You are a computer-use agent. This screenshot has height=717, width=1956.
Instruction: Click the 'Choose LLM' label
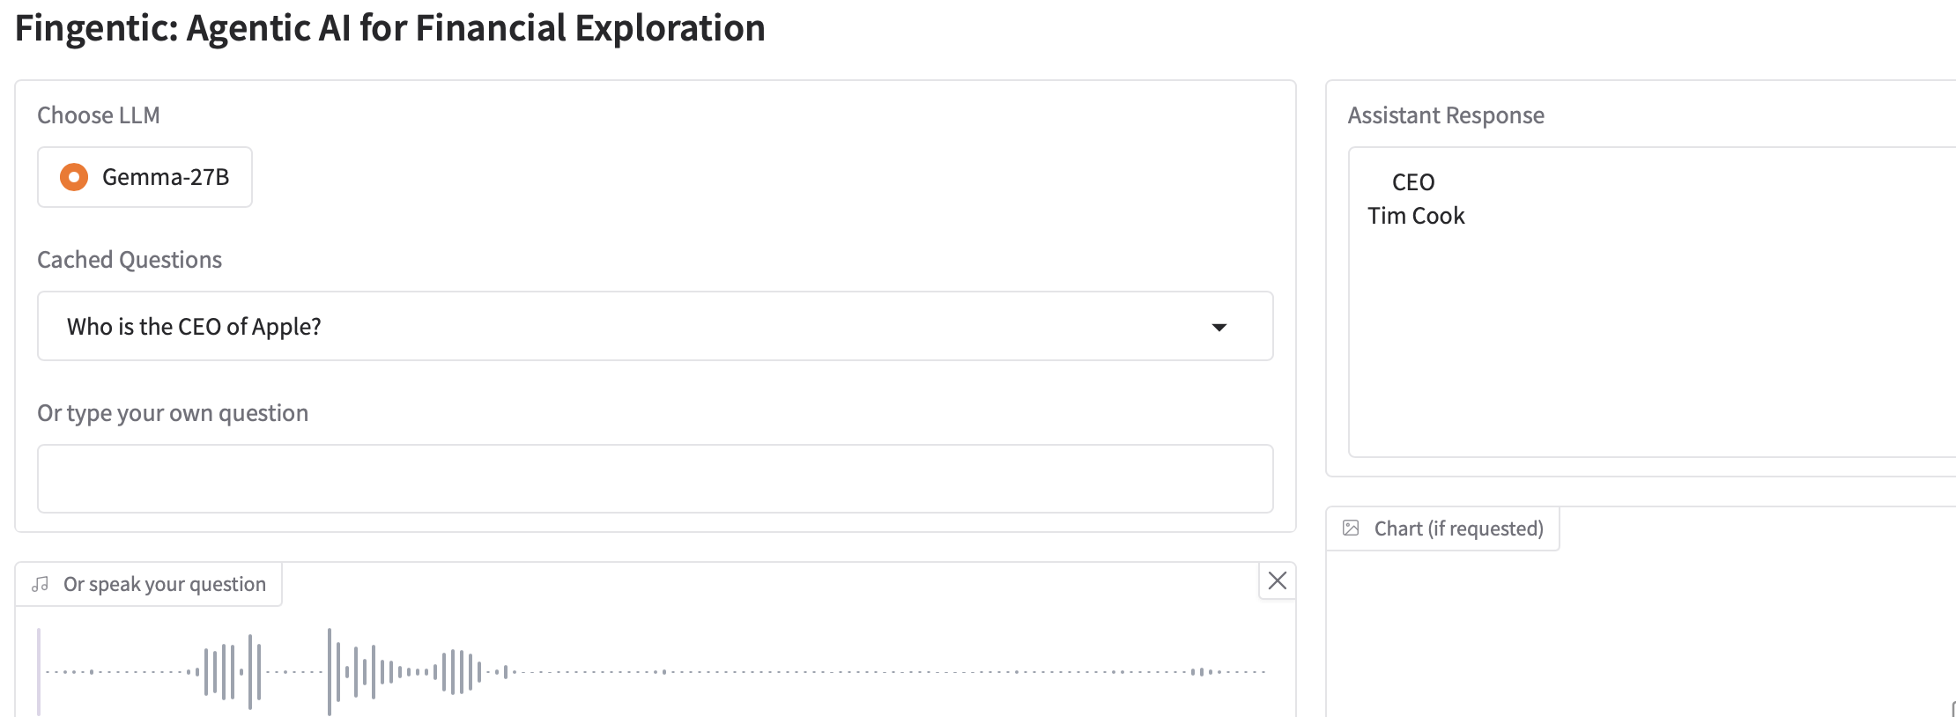(98, 115)
